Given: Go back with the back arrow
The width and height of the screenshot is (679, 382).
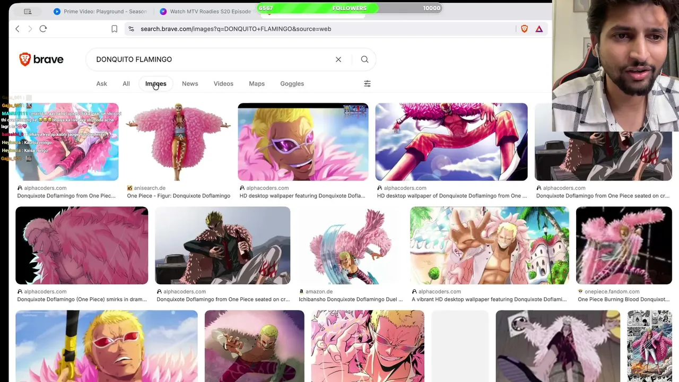Looking at the screenshot, I should tap(18, 29).
